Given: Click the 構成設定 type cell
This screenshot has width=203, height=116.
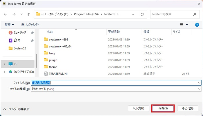Looking at the screenshot, I should pos(149,74).
